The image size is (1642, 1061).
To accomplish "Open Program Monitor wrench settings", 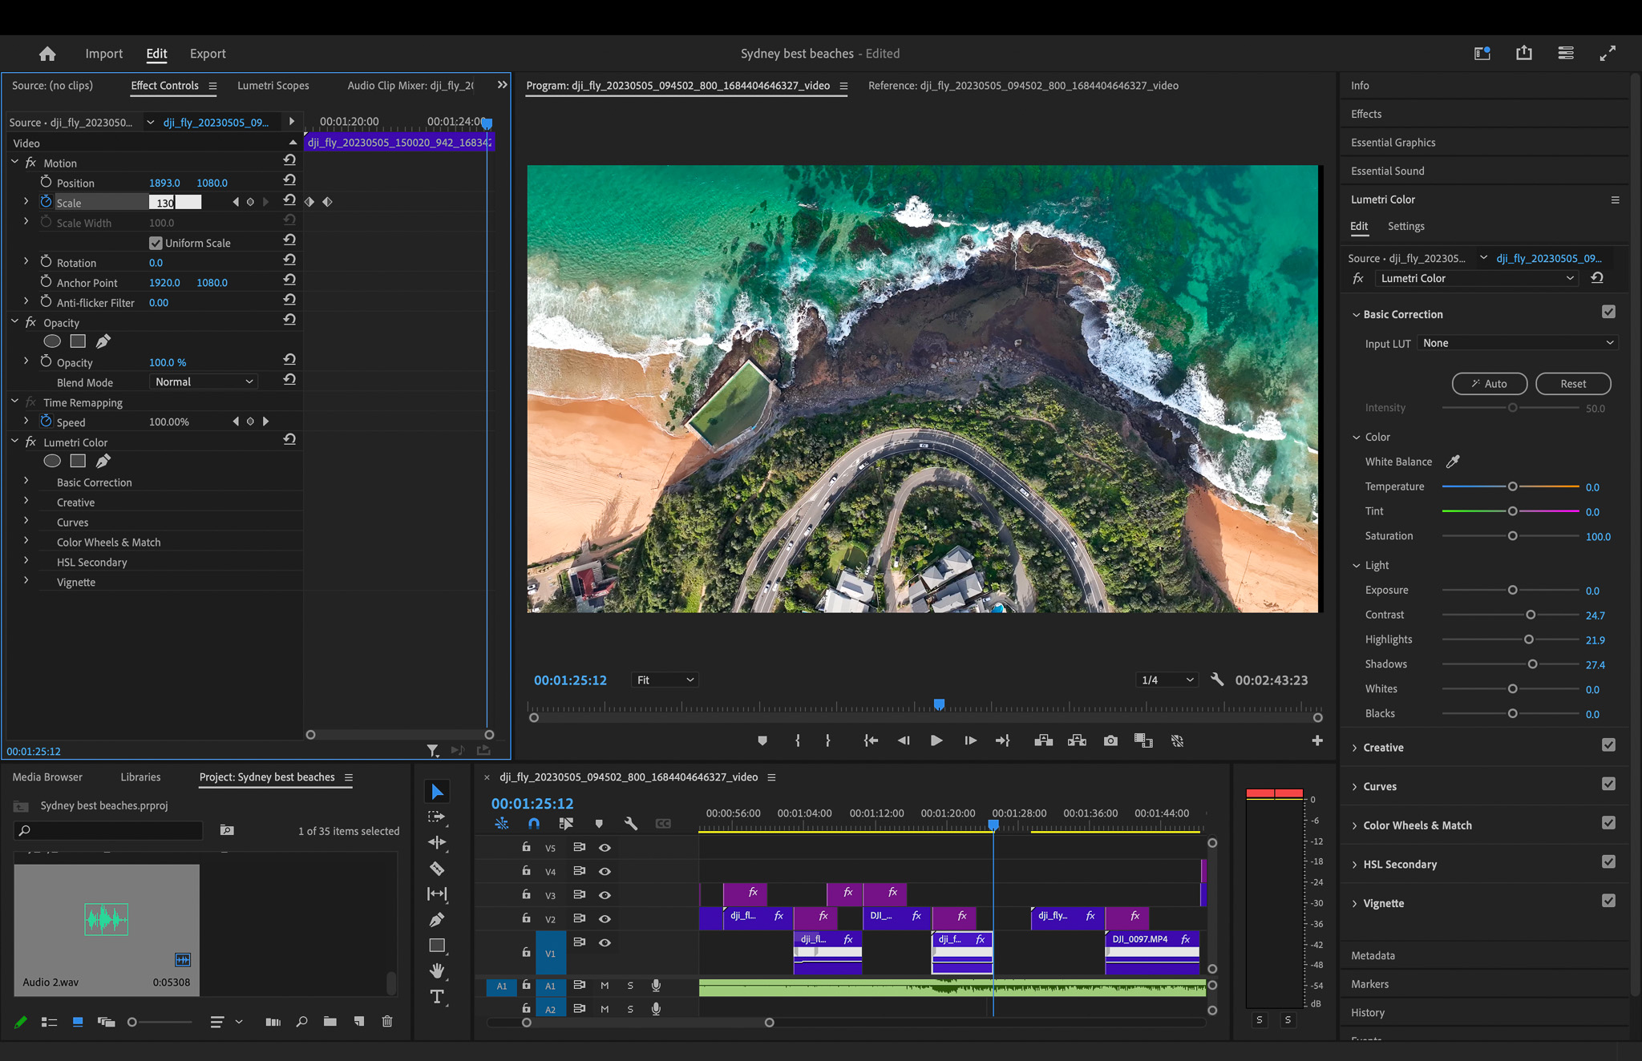I will (1217, 680).
